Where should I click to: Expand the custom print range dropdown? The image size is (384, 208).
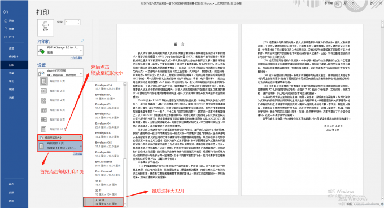click(60, 73)
